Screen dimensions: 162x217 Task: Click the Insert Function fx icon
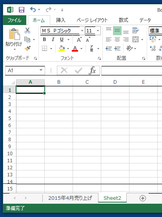[92, 70]
